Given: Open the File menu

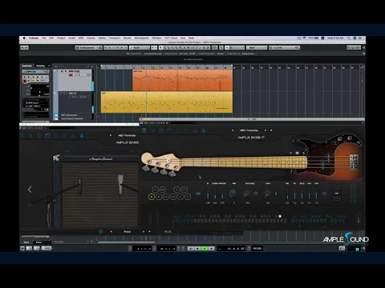Looking at the screenshot, I should tap(44, 38).
